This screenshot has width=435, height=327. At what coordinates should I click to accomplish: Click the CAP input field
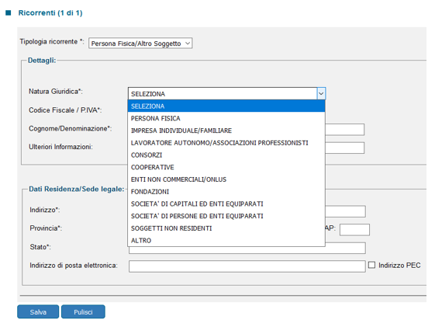(354, 230)
